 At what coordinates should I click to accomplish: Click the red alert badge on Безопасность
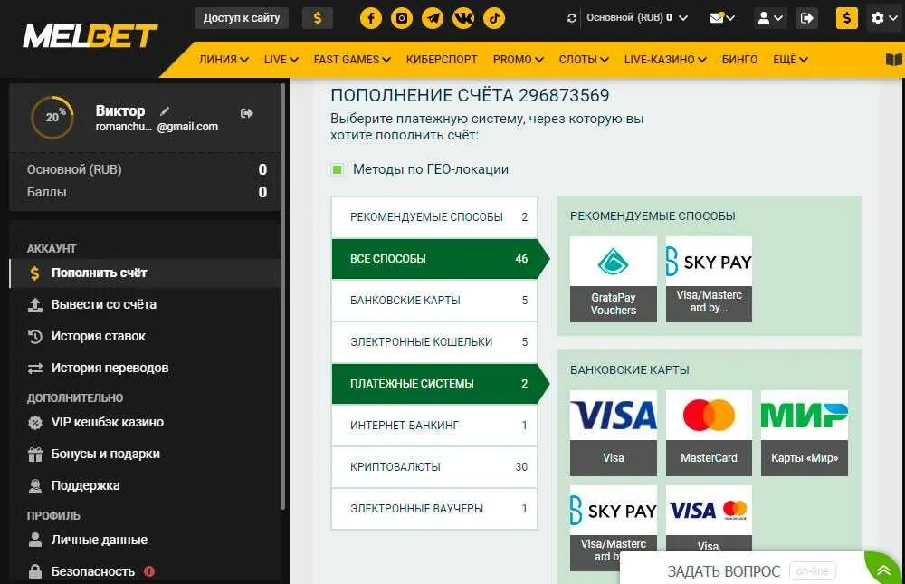point(149,572)
